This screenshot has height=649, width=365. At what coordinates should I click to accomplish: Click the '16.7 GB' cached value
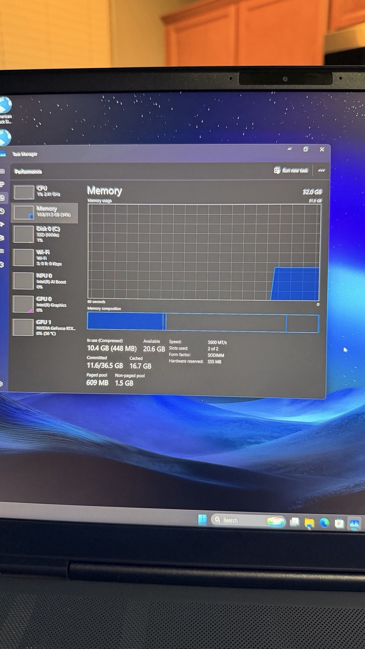140,366
